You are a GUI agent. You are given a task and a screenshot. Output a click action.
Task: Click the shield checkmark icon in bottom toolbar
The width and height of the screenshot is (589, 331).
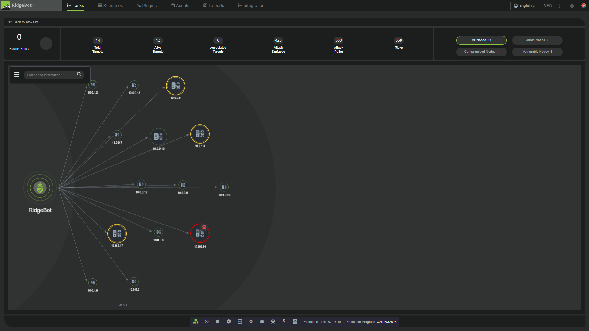(x=229, y=321)
